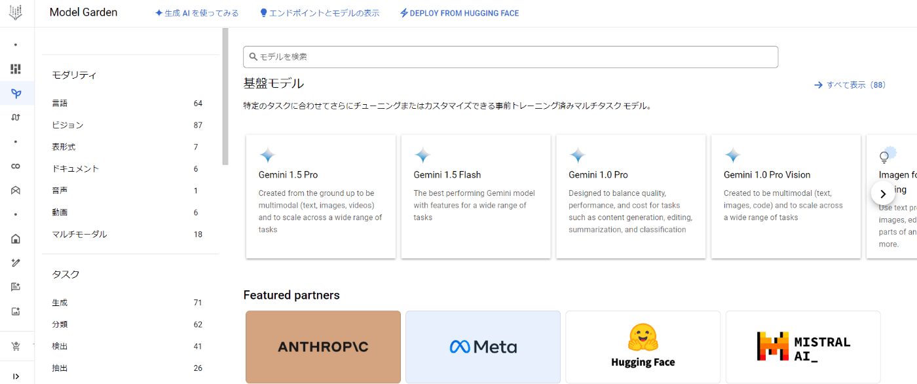Focus the モデルを検索 search field
This screenshot has height=384, width=917.
tap(510, 57)
